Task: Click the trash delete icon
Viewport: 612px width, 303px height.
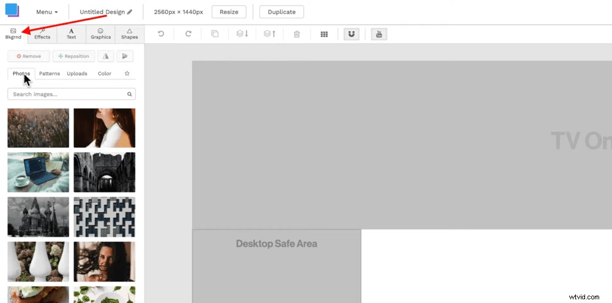Action: [297, 34]
